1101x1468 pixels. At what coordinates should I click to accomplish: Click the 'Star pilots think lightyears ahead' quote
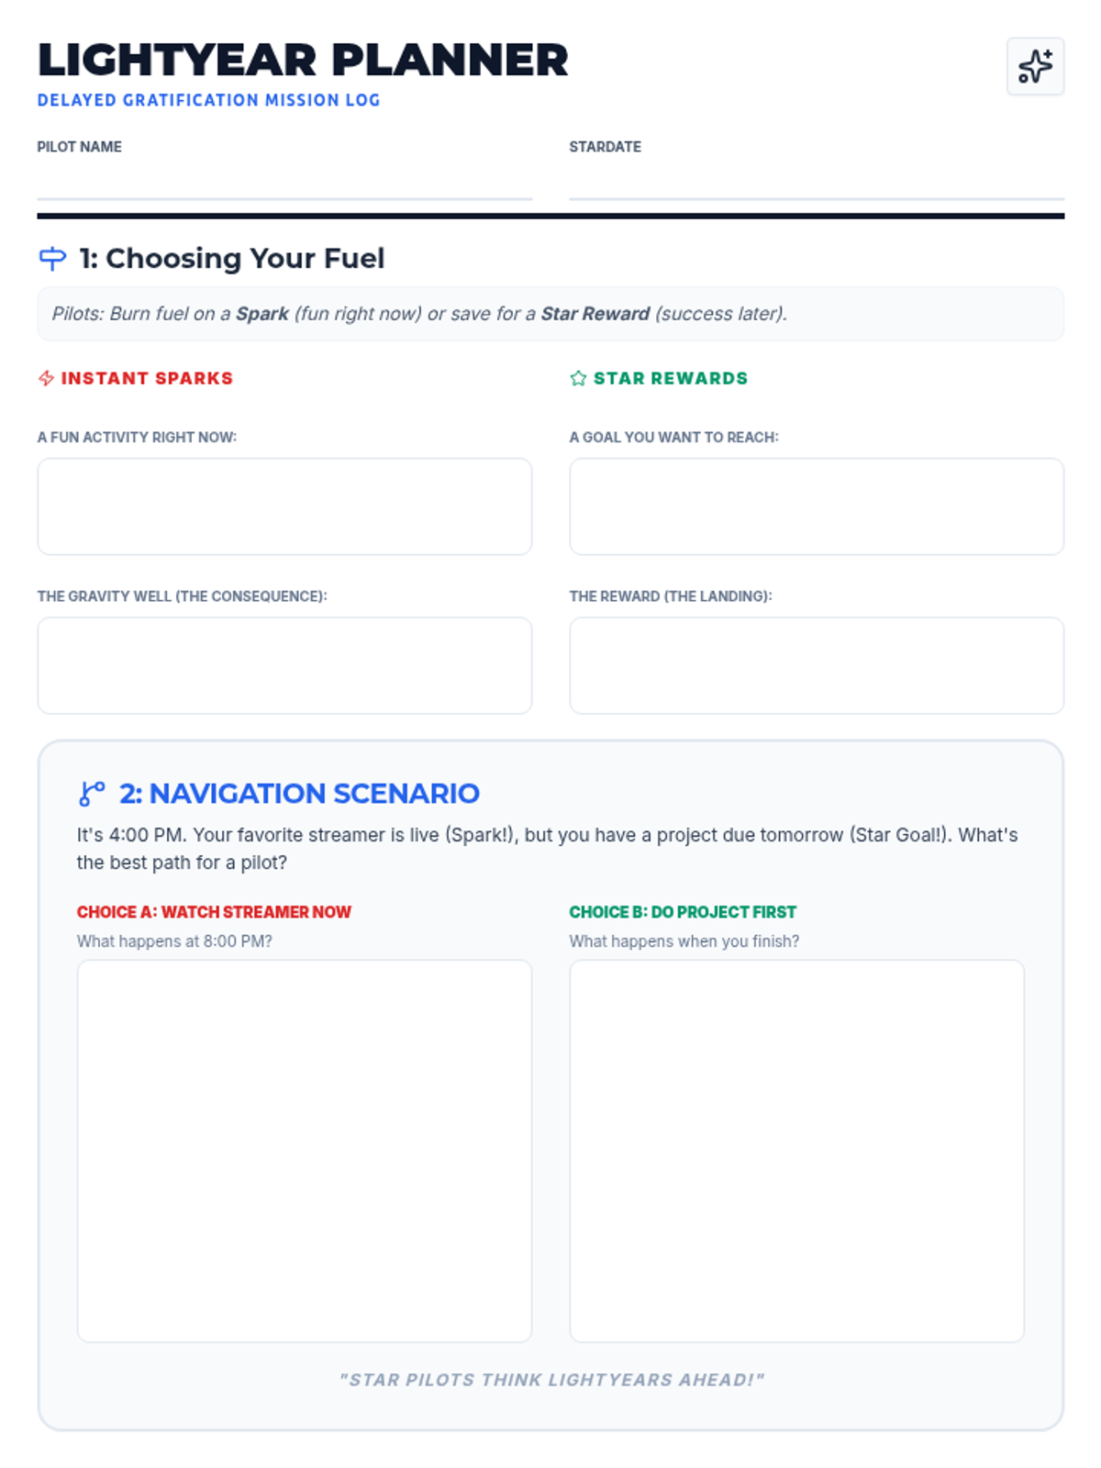tap(550, 1380)
